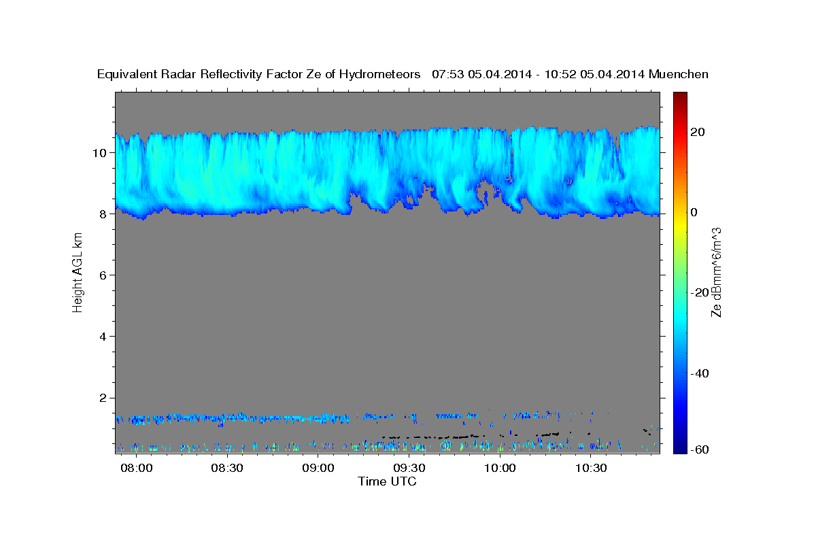This screenshot has height=544, width=816.
Task: Click the height tick label '8'
Action: (103, 214)
